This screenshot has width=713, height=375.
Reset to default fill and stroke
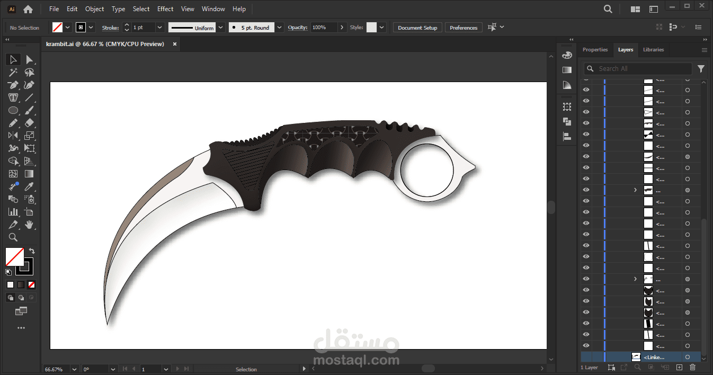coord(8,272)
